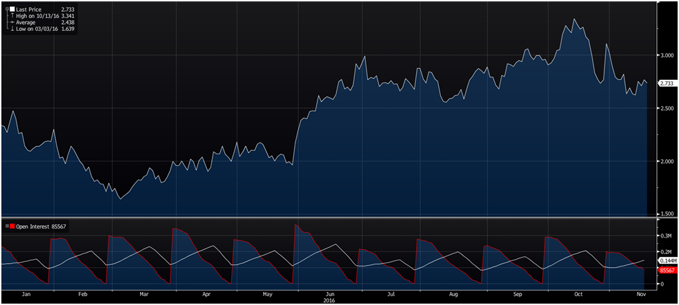The height and width of the screenshot is (305, 679).
Task: Click the 2.500 price axis label
Action: 667,108
